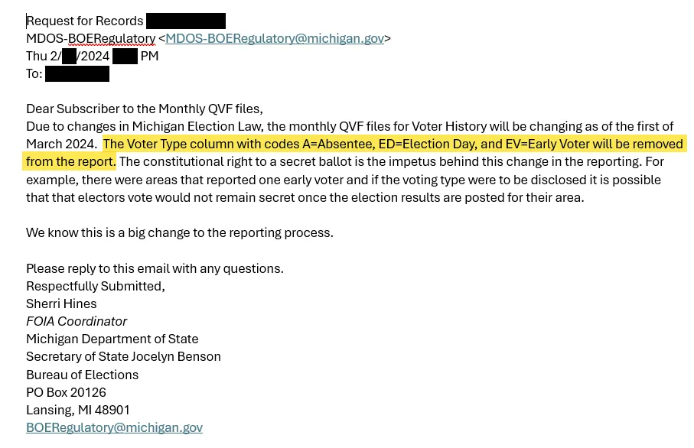Click the yellow highlighted Voter Type sentence

click(x=393, y=144)
